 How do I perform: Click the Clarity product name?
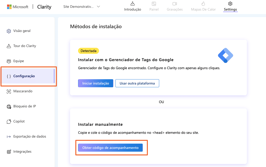click(x=44, y=7)
